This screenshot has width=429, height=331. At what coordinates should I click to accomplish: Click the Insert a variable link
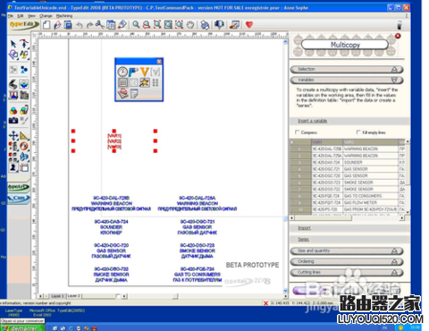pyautogui.click(x=313, y=121)
